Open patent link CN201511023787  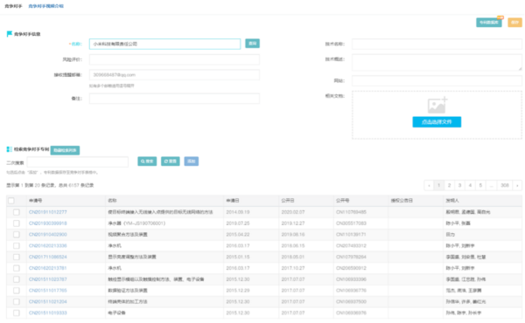(x=48, y=279)
